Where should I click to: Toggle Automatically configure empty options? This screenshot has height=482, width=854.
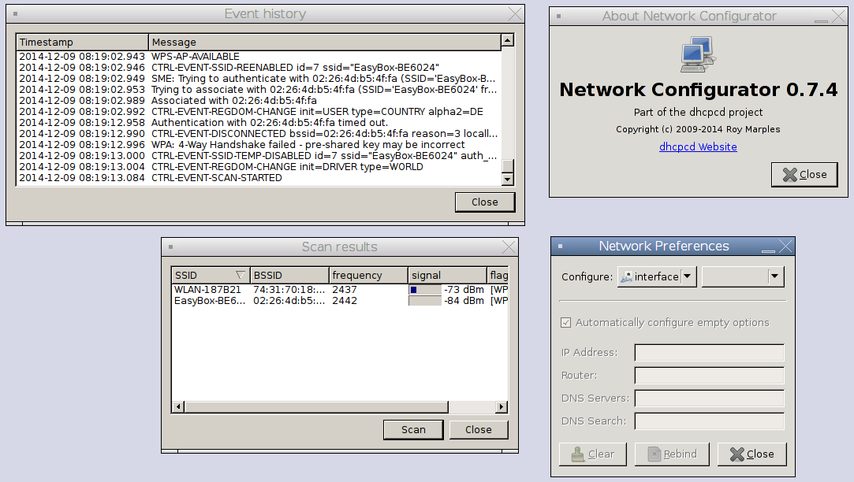(x=565, y=323)
